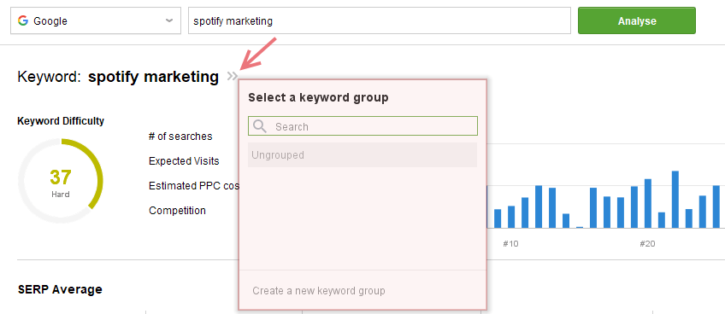The width and height of the screenshot is (725, 314).
Task: Click the Google logo icon in engine selector
Action: click(23, 20)
